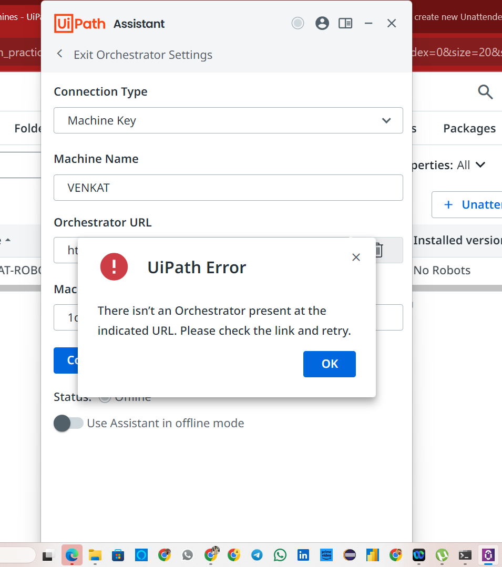Close the UiPath Assistant window
Viewport: 502px width, 567px height.
pos(392,24)
